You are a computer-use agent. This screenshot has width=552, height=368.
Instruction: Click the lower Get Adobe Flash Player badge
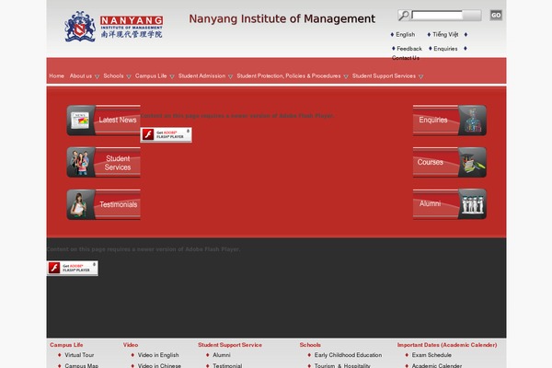click(73, 268)
